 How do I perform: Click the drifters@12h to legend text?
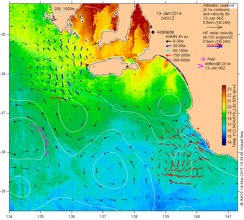[218, 64]
